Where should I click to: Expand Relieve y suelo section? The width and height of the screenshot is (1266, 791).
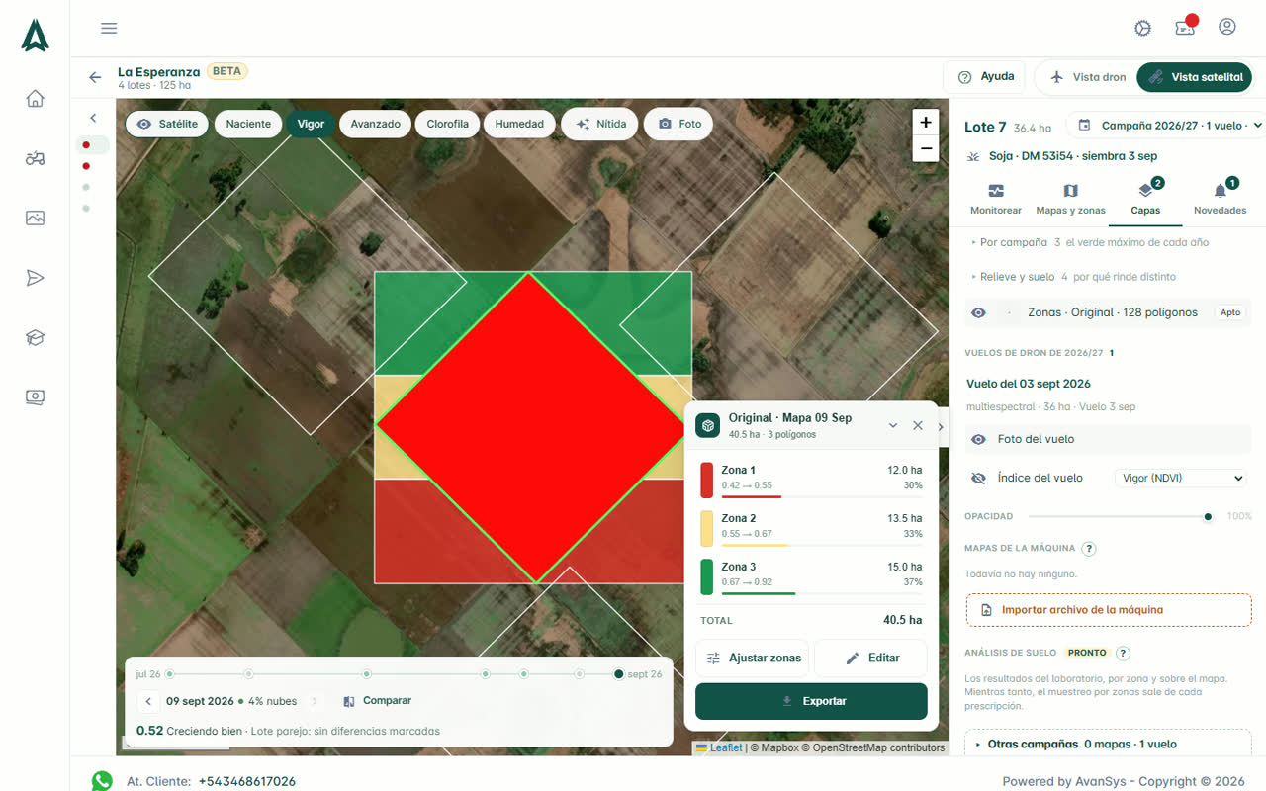click(1074, 277)
